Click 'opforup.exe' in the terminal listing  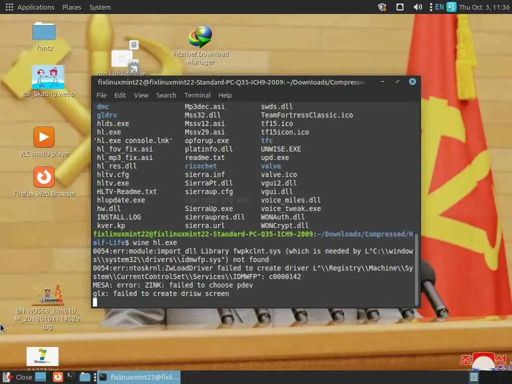click(x=206, y=140)
